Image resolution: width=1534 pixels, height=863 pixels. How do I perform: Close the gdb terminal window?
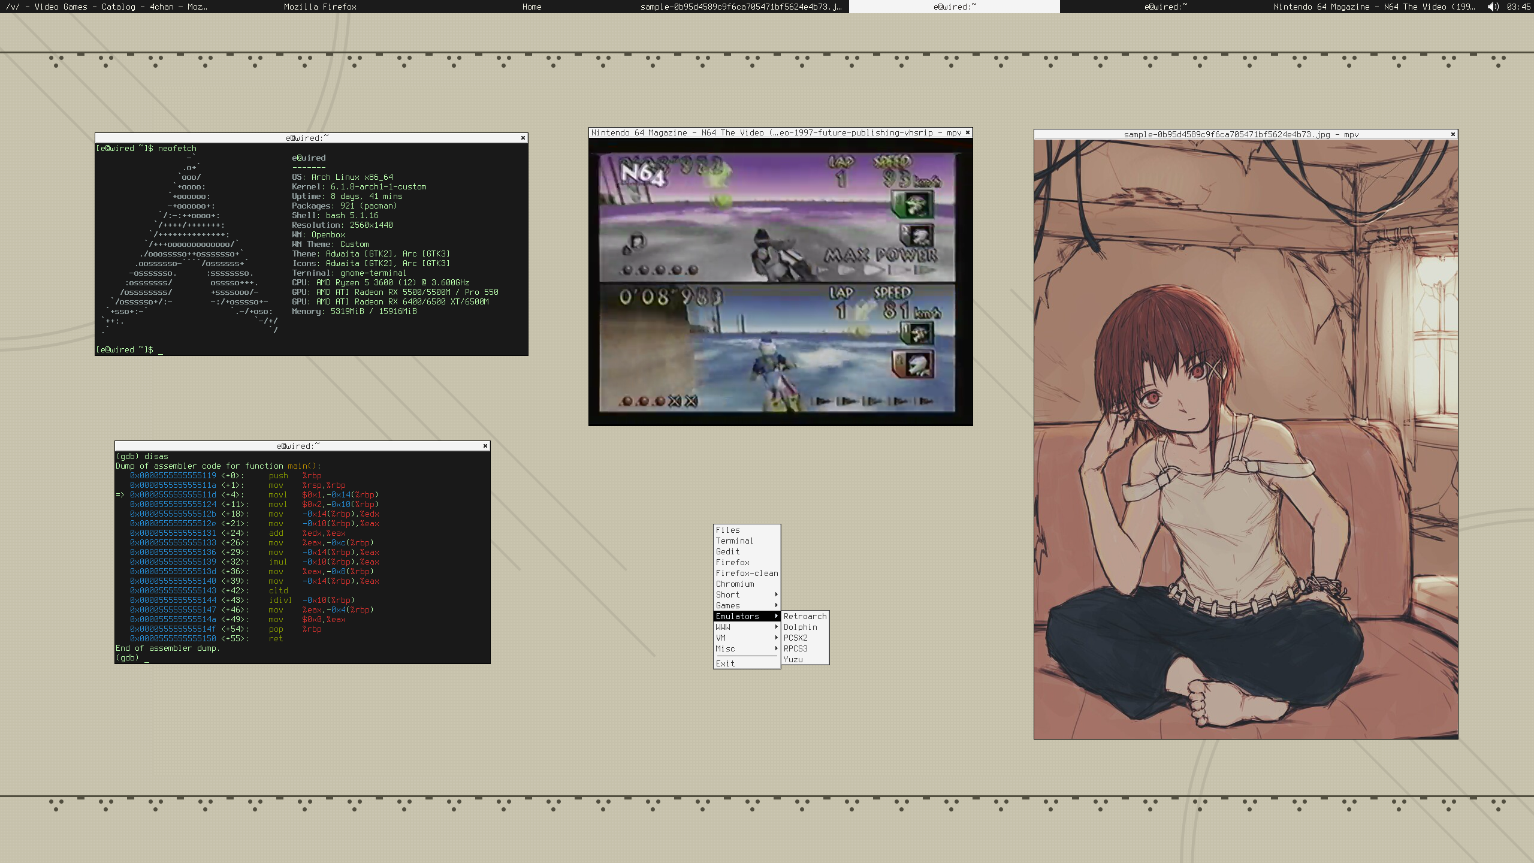click(485, 446)
